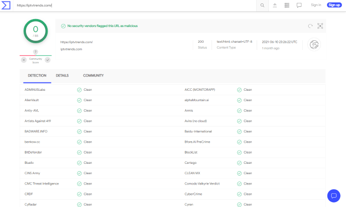
Task: Open the apps grid icon
Action: pyautogui.click(x=287, y=5)
